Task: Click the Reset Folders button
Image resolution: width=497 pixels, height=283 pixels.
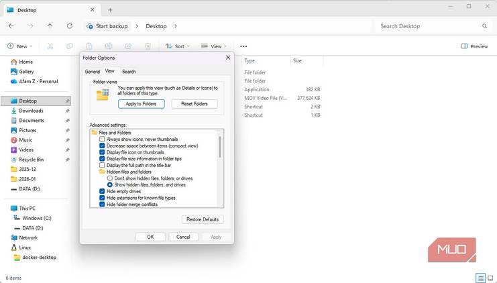Action: click(x=195, y=104)
